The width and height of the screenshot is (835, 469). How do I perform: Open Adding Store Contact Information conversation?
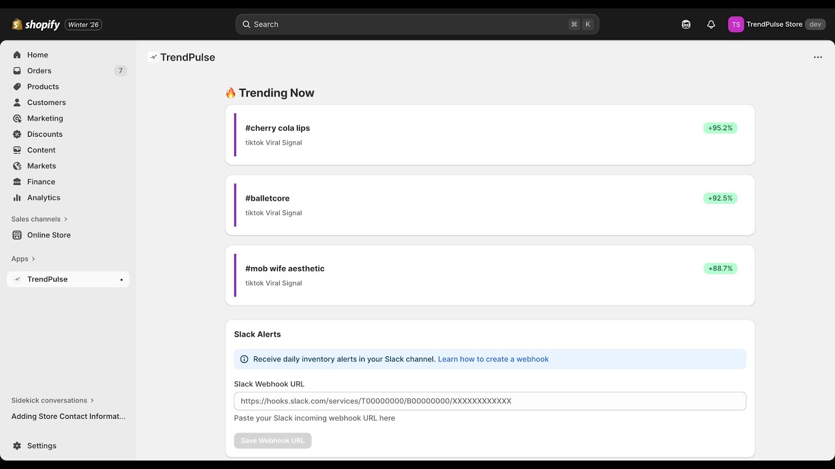[68, 416]
